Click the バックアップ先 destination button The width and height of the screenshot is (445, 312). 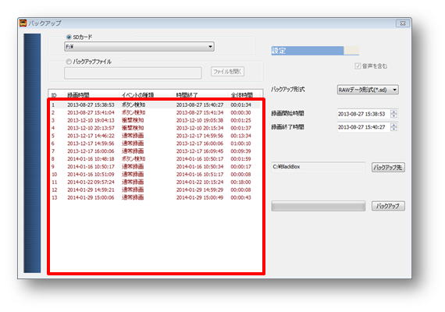(388, 168)
